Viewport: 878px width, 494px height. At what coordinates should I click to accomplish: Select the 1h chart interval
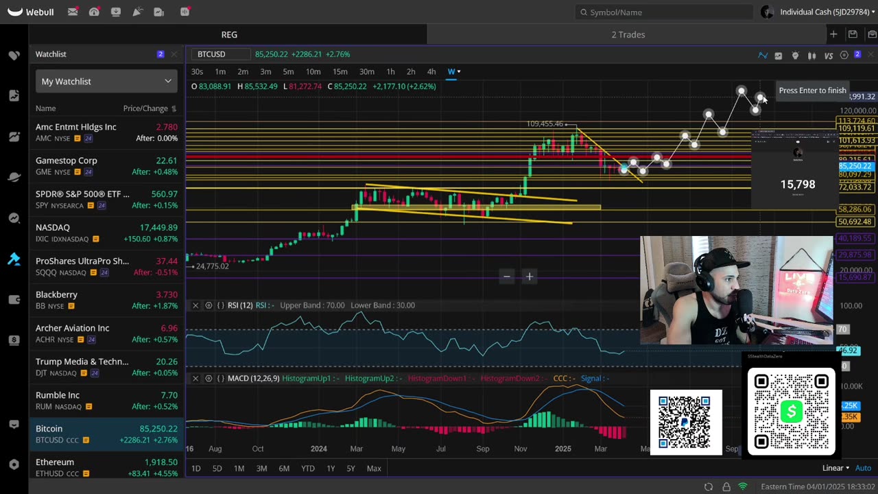coord(390,71)
